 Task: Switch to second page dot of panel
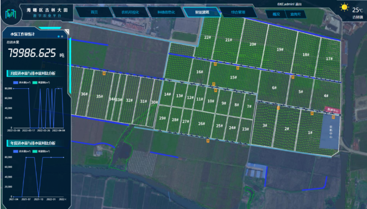point(62,36)
